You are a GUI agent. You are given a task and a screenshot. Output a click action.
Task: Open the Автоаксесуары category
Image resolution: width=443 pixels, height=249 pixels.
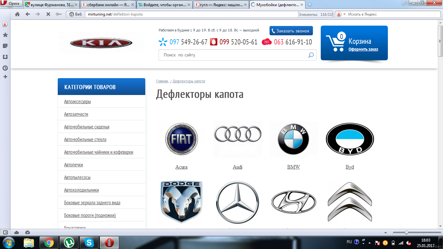tap(78, 101)
